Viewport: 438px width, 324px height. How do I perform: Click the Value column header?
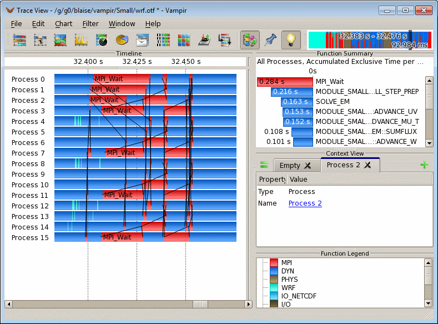point(360,179)
